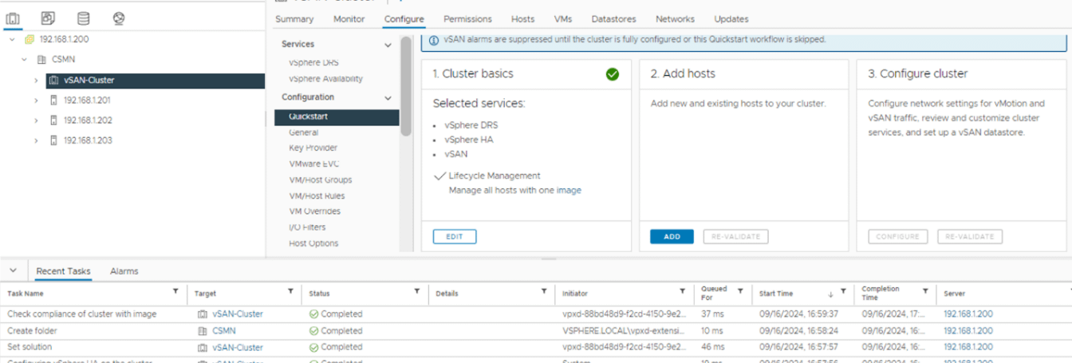Screen dimensions: 1072x363
Task: Click the ADD button under Add hosts
Action: pyautogui.click(x=672, y=237)
